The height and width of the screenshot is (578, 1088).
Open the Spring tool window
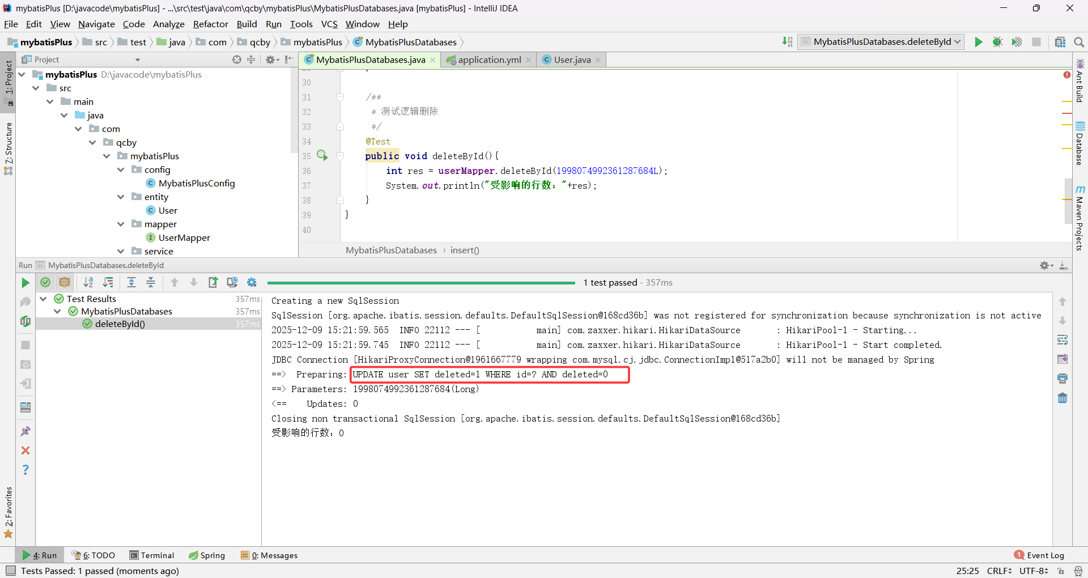(x=207, y=555)
